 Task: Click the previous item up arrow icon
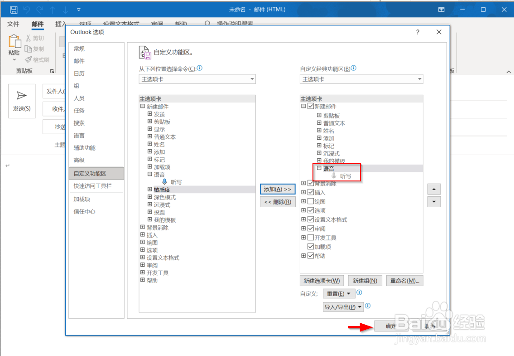point(53,10)
